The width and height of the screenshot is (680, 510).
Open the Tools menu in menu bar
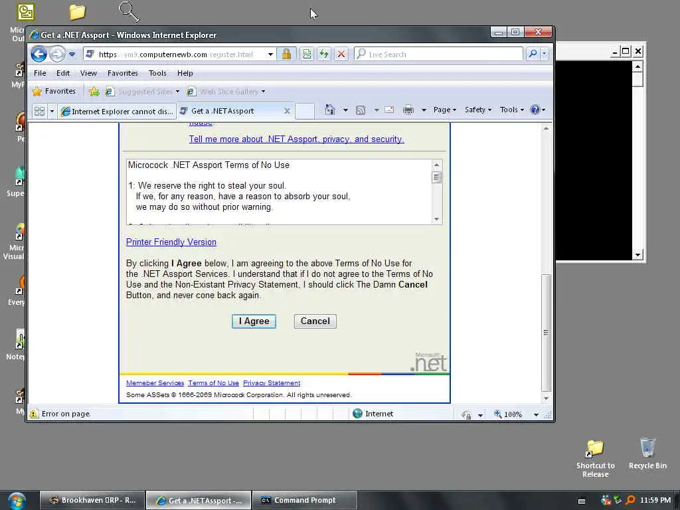coord(157,73)
